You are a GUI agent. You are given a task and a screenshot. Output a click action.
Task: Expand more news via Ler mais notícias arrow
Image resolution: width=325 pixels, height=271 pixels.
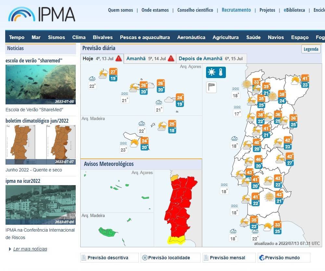coord(10,249)
